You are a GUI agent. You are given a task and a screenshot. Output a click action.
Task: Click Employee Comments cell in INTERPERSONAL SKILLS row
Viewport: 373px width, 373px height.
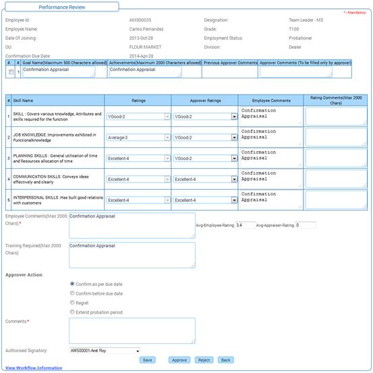[270, 200]
